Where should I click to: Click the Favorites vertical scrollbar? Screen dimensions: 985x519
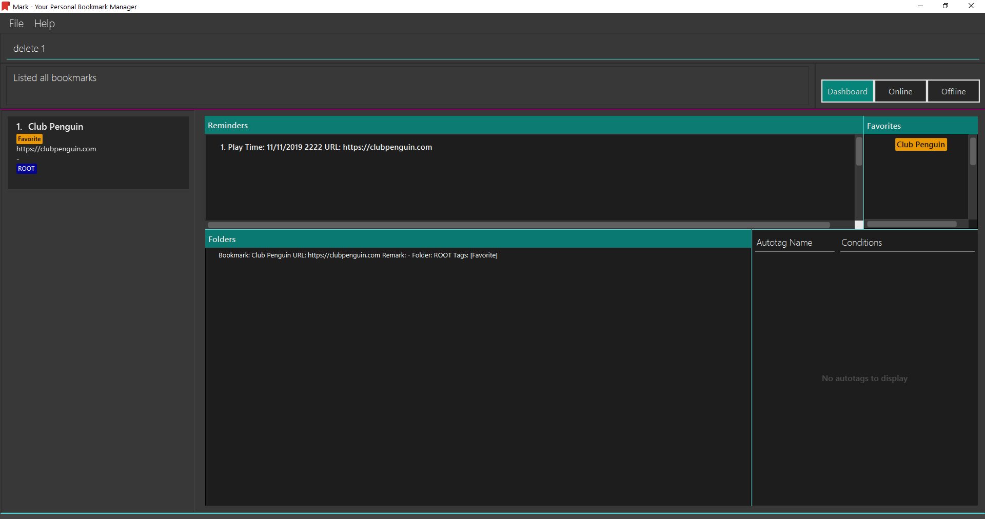pos(973,152)
